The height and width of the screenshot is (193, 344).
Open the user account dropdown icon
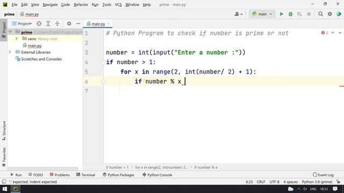pos(239,14)
